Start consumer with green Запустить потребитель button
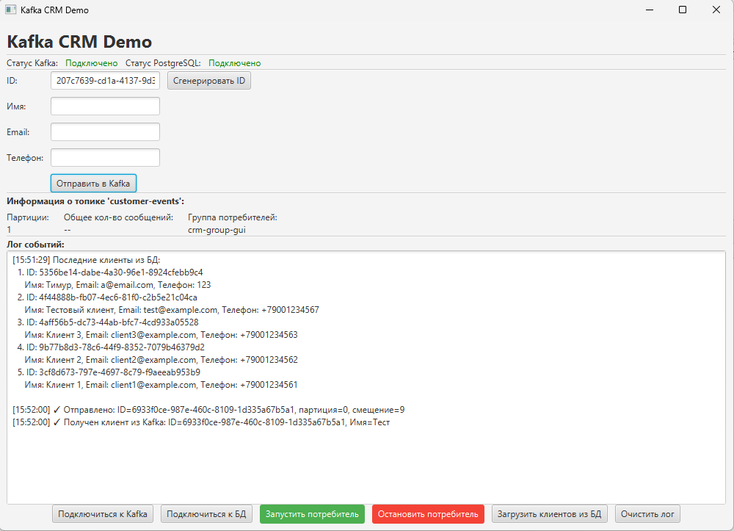This screenshot has width=734, height=531. [x=312, y=514]
